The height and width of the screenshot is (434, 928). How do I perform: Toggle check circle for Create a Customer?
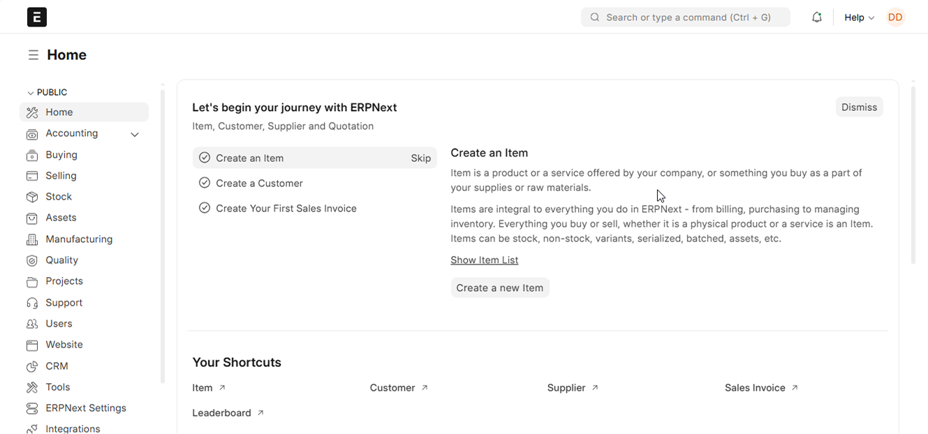[x=205, y=183]
